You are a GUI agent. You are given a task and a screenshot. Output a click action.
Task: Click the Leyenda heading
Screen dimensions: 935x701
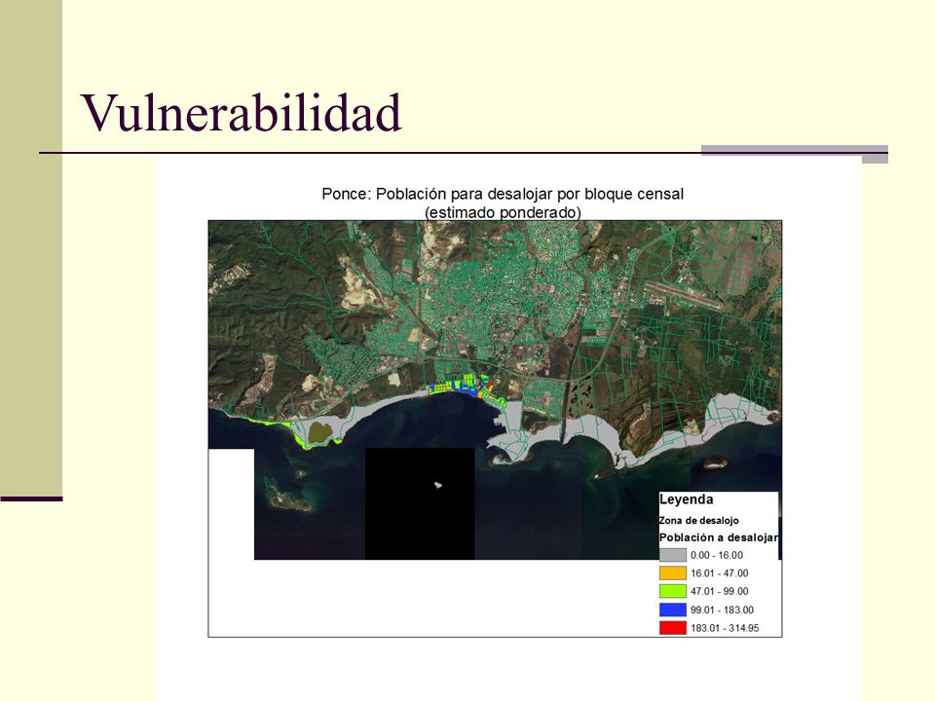(x=686, y=499)
